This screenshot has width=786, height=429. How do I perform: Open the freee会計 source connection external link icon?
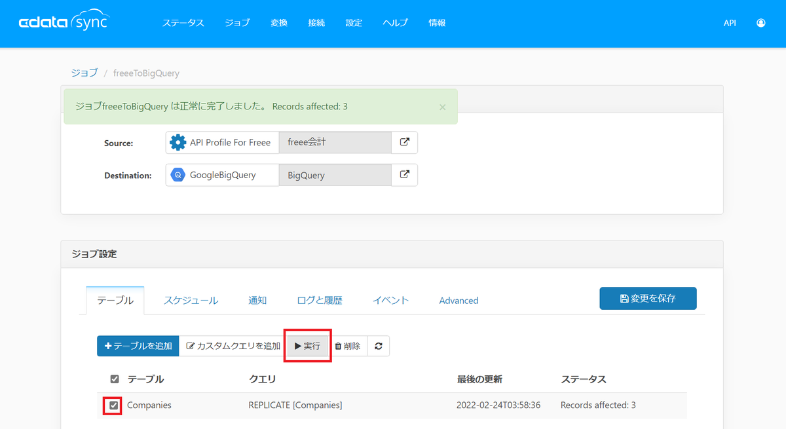click(x=405, y=142)
